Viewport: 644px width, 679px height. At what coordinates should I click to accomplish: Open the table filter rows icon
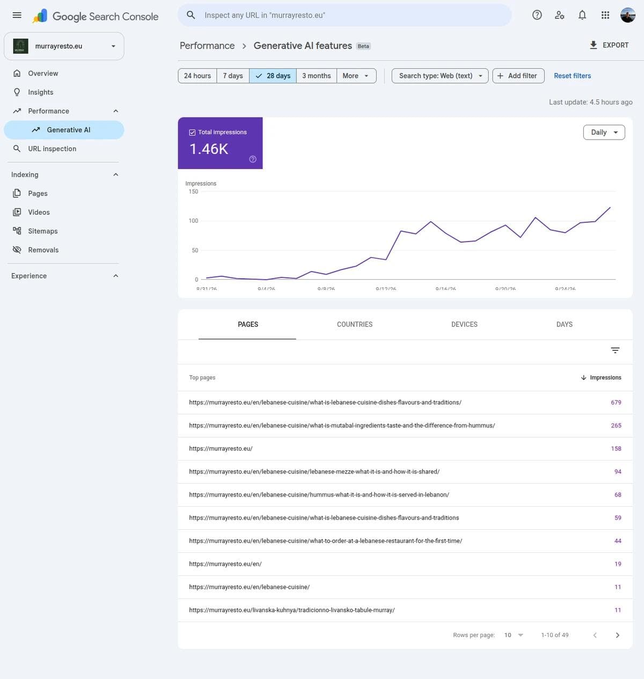616,350
